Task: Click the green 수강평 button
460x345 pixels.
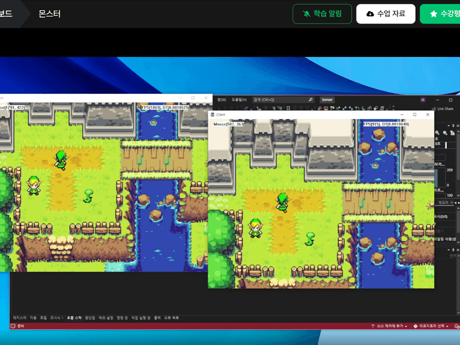Action: point(440,14)
